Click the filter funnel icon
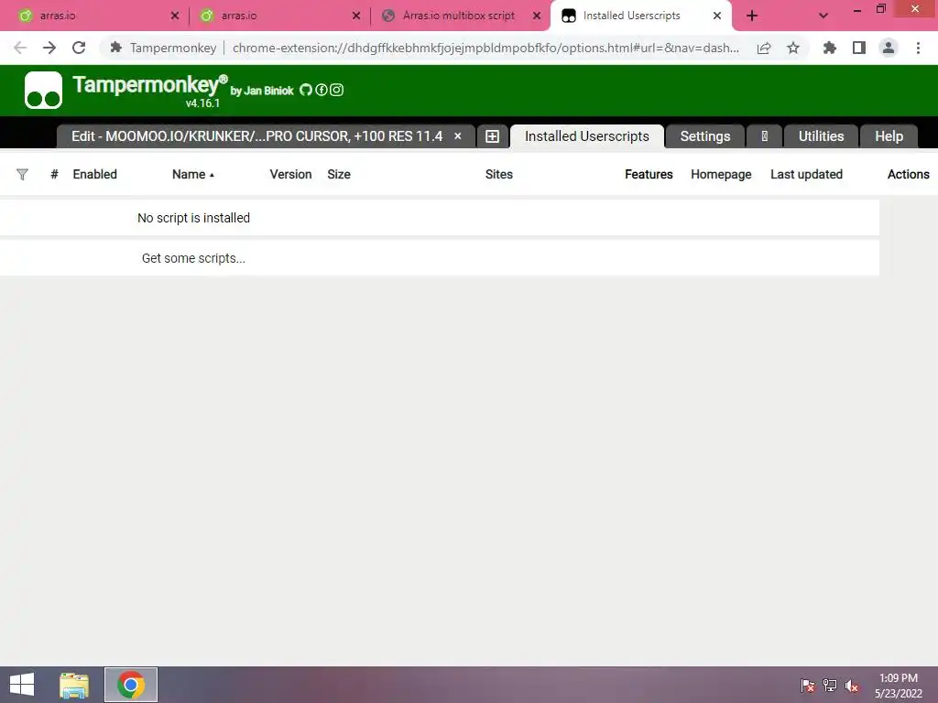Image resolution: width=938 pixels, height=703 pixels. coord(22,175)
